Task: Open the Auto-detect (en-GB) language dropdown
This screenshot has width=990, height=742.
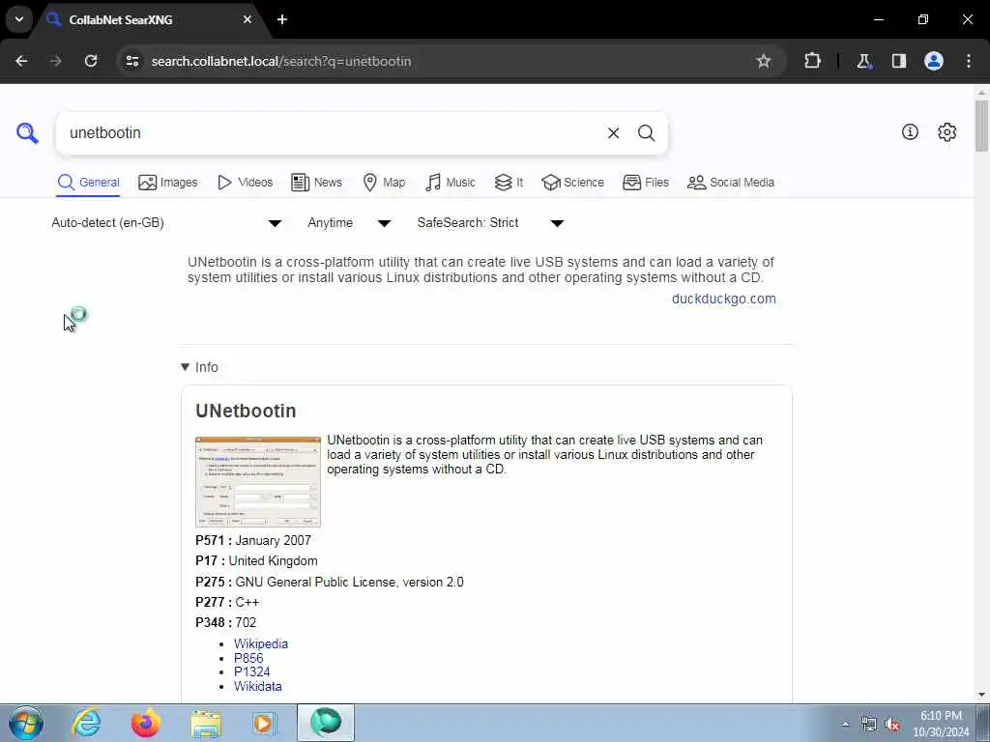Action: (166, 223)
